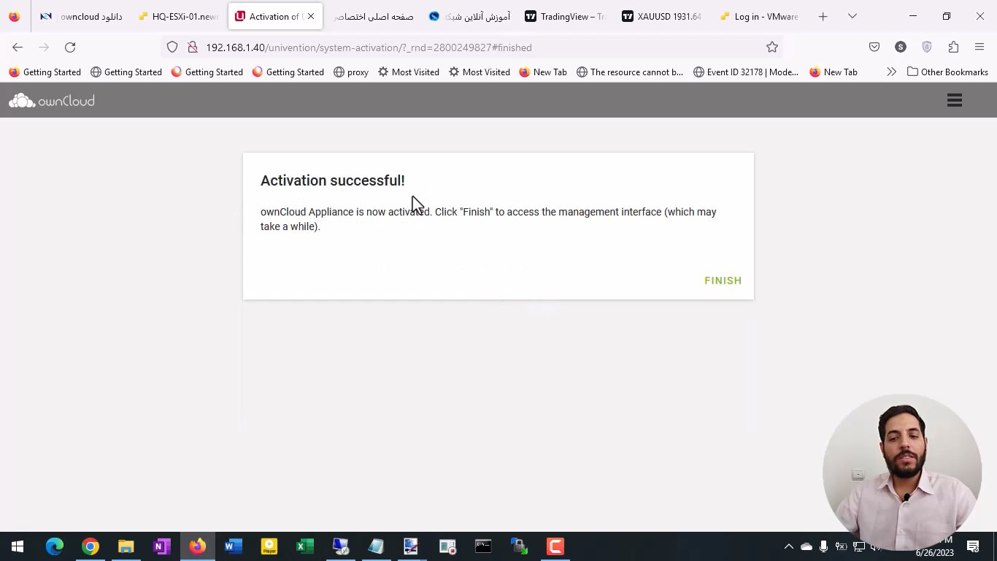Show more bookmarks with the chevron
Image resolution: width=997 pixels, height=561 pixels.
[x=891, y=72]
